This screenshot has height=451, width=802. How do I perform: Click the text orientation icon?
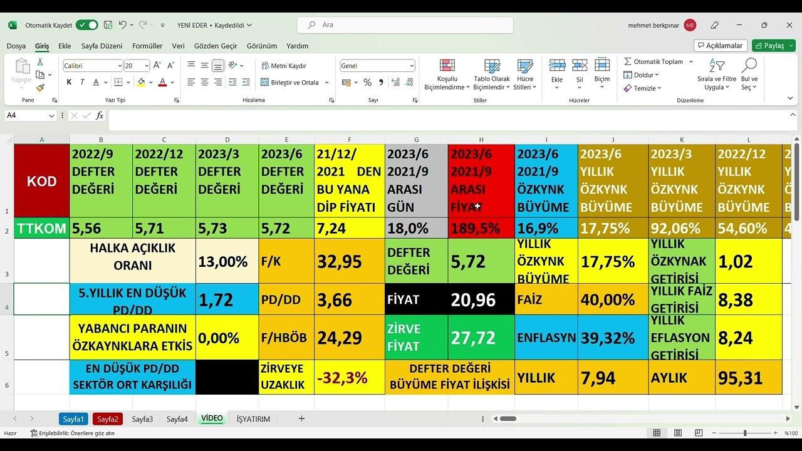pyautogui.click(x=232, y=66)
